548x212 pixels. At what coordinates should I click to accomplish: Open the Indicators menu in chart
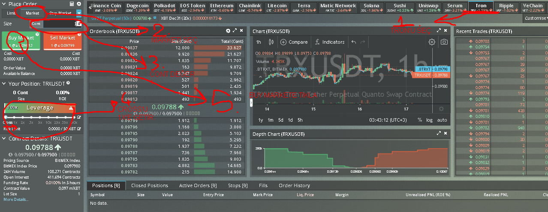329,42
